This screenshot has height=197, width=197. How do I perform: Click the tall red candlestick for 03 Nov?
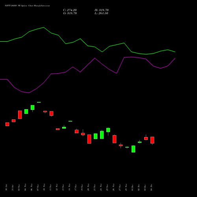pos(20,115)
